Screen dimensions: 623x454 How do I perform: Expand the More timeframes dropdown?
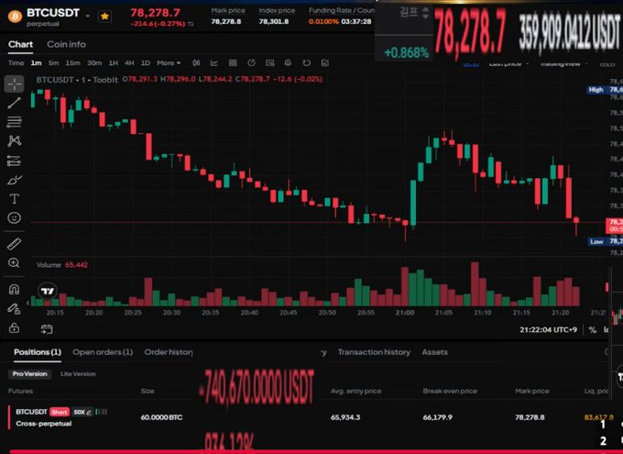click(x=169, y=63)
